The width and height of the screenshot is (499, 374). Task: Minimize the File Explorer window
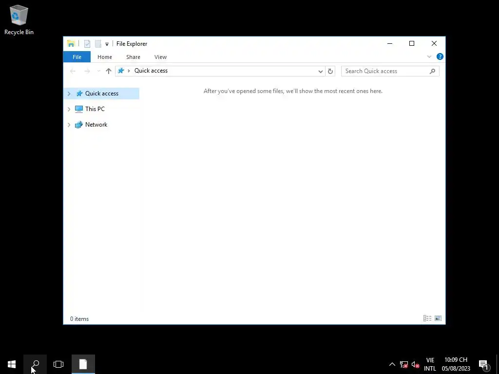pos(389,43)
